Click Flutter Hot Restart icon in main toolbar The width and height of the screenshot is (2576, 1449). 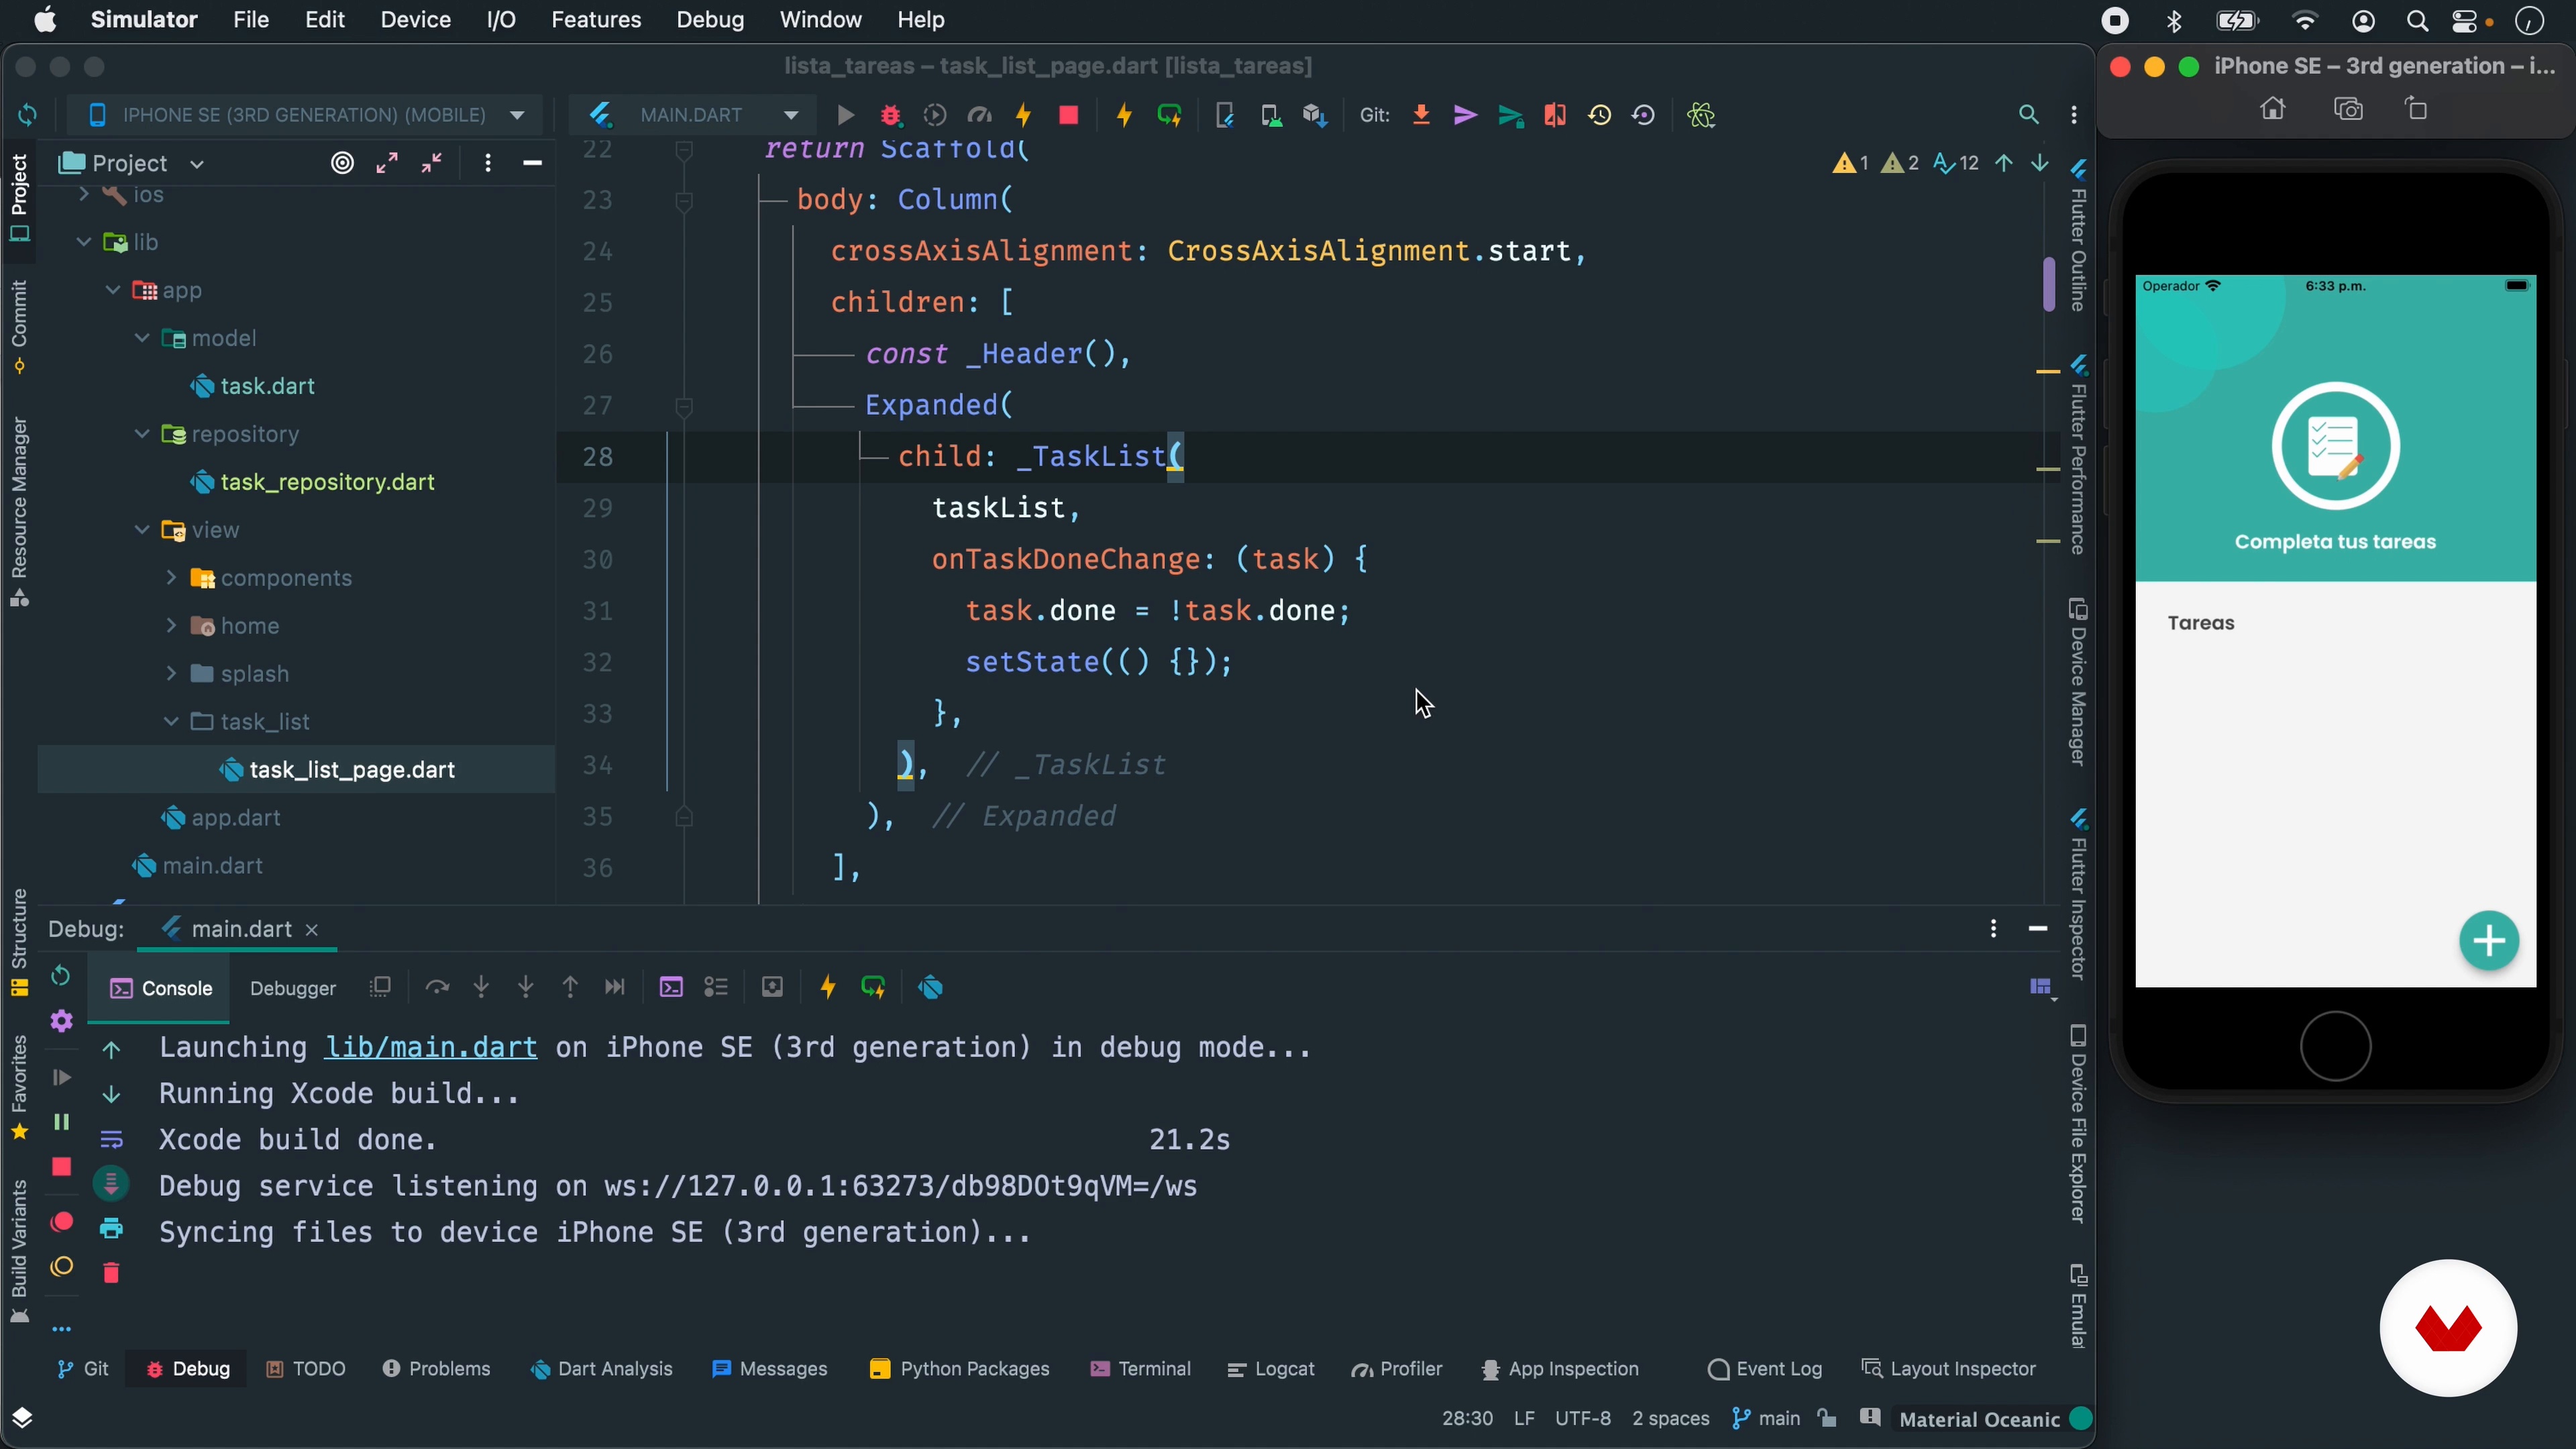[x=1169, y=115]
